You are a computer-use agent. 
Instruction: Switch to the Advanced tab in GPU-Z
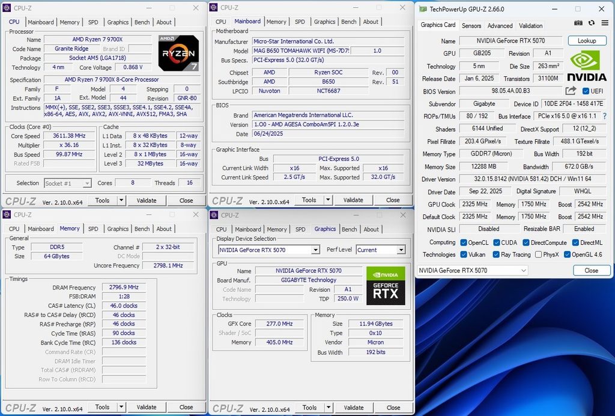[500, 25]
